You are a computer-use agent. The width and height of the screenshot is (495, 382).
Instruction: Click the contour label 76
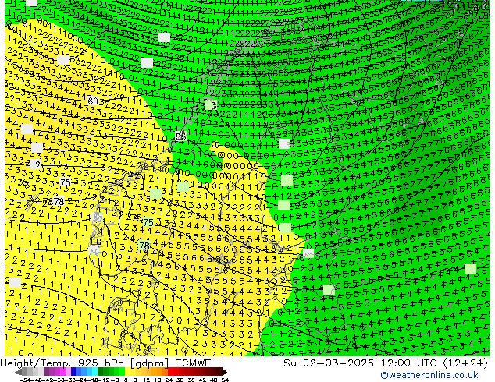click(144, 246)
